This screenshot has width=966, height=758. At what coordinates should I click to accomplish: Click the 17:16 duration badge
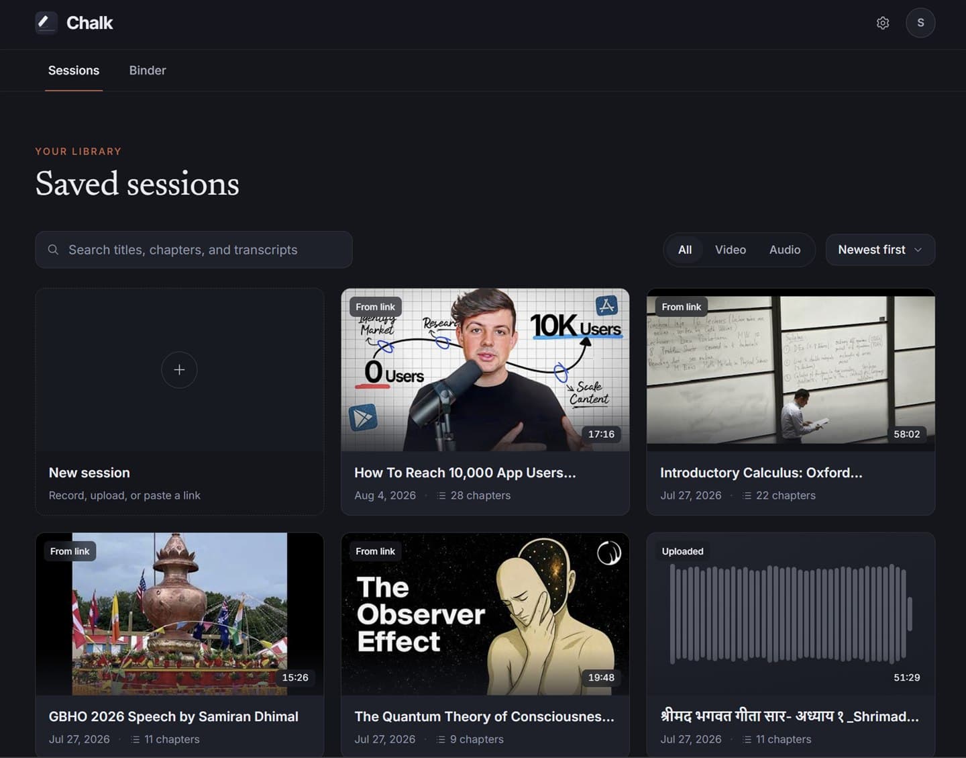pos(601,434)
